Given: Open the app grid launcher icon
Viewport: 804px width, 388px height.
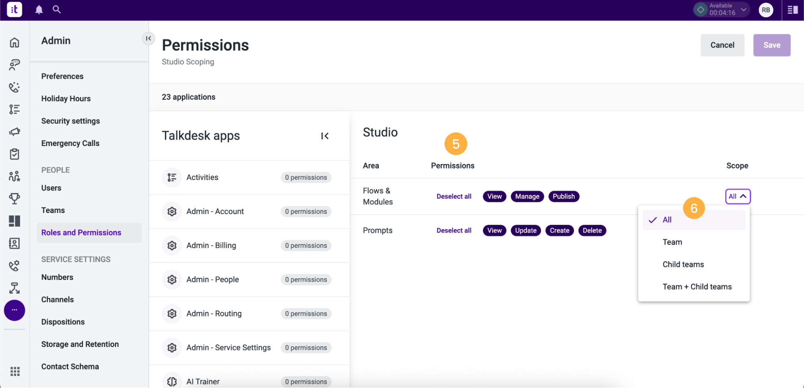Looking at the screenshot, I should point(15,372).
